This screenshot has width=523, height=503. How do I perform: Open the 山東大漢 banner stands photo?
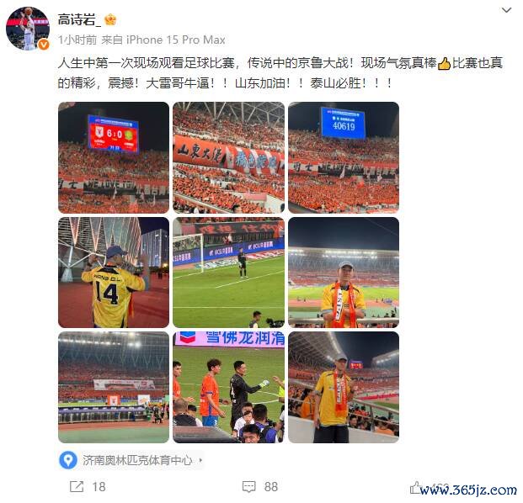pyautogui.click(x=228, y=157)
